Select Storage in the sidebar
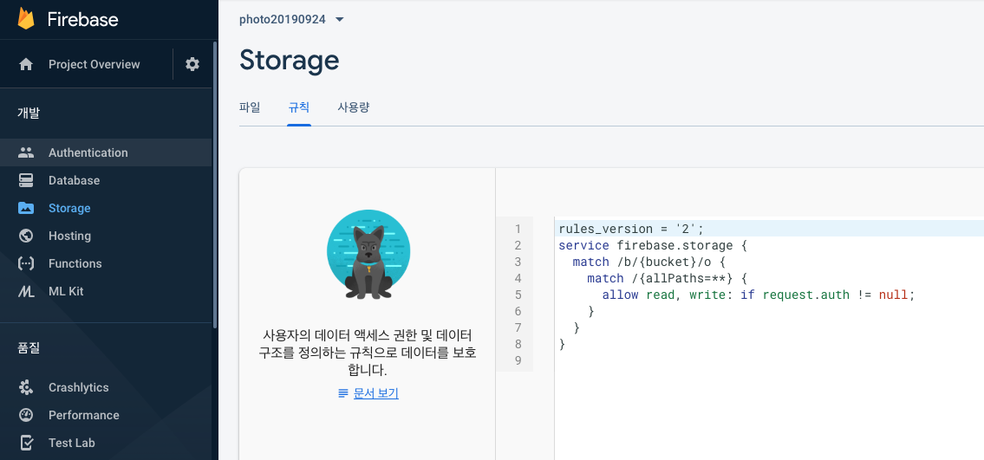Viewport: 984px width, 460px height. click(x=106, y=208)
